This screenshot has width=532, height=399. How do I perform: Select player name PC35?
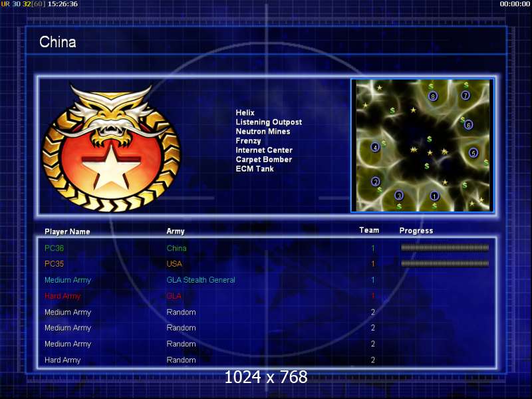[55, 263]
